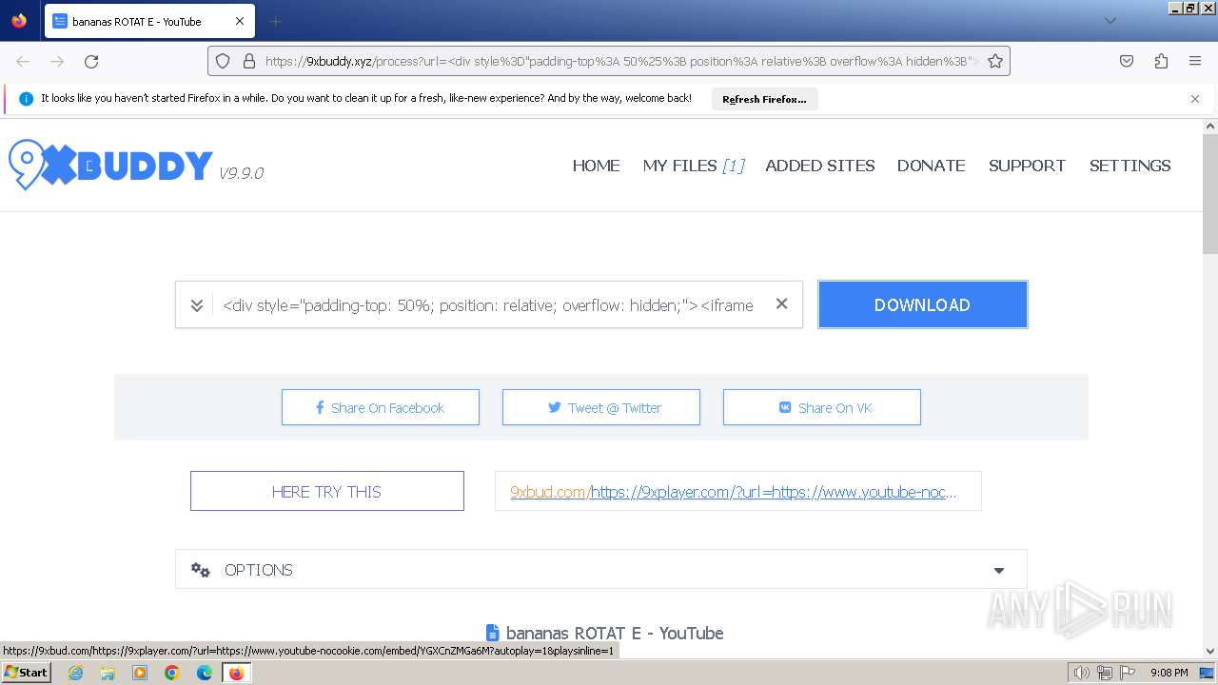Open File Explorer from taskbar
The width and height of the screenshot is (1218, 685).
tap(108, 673)
